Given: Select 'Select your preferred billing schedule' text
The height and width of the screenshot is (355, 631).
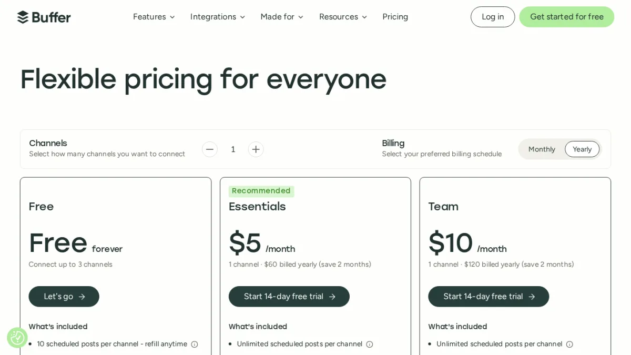Looking at the screenshot, I should 442,154.
